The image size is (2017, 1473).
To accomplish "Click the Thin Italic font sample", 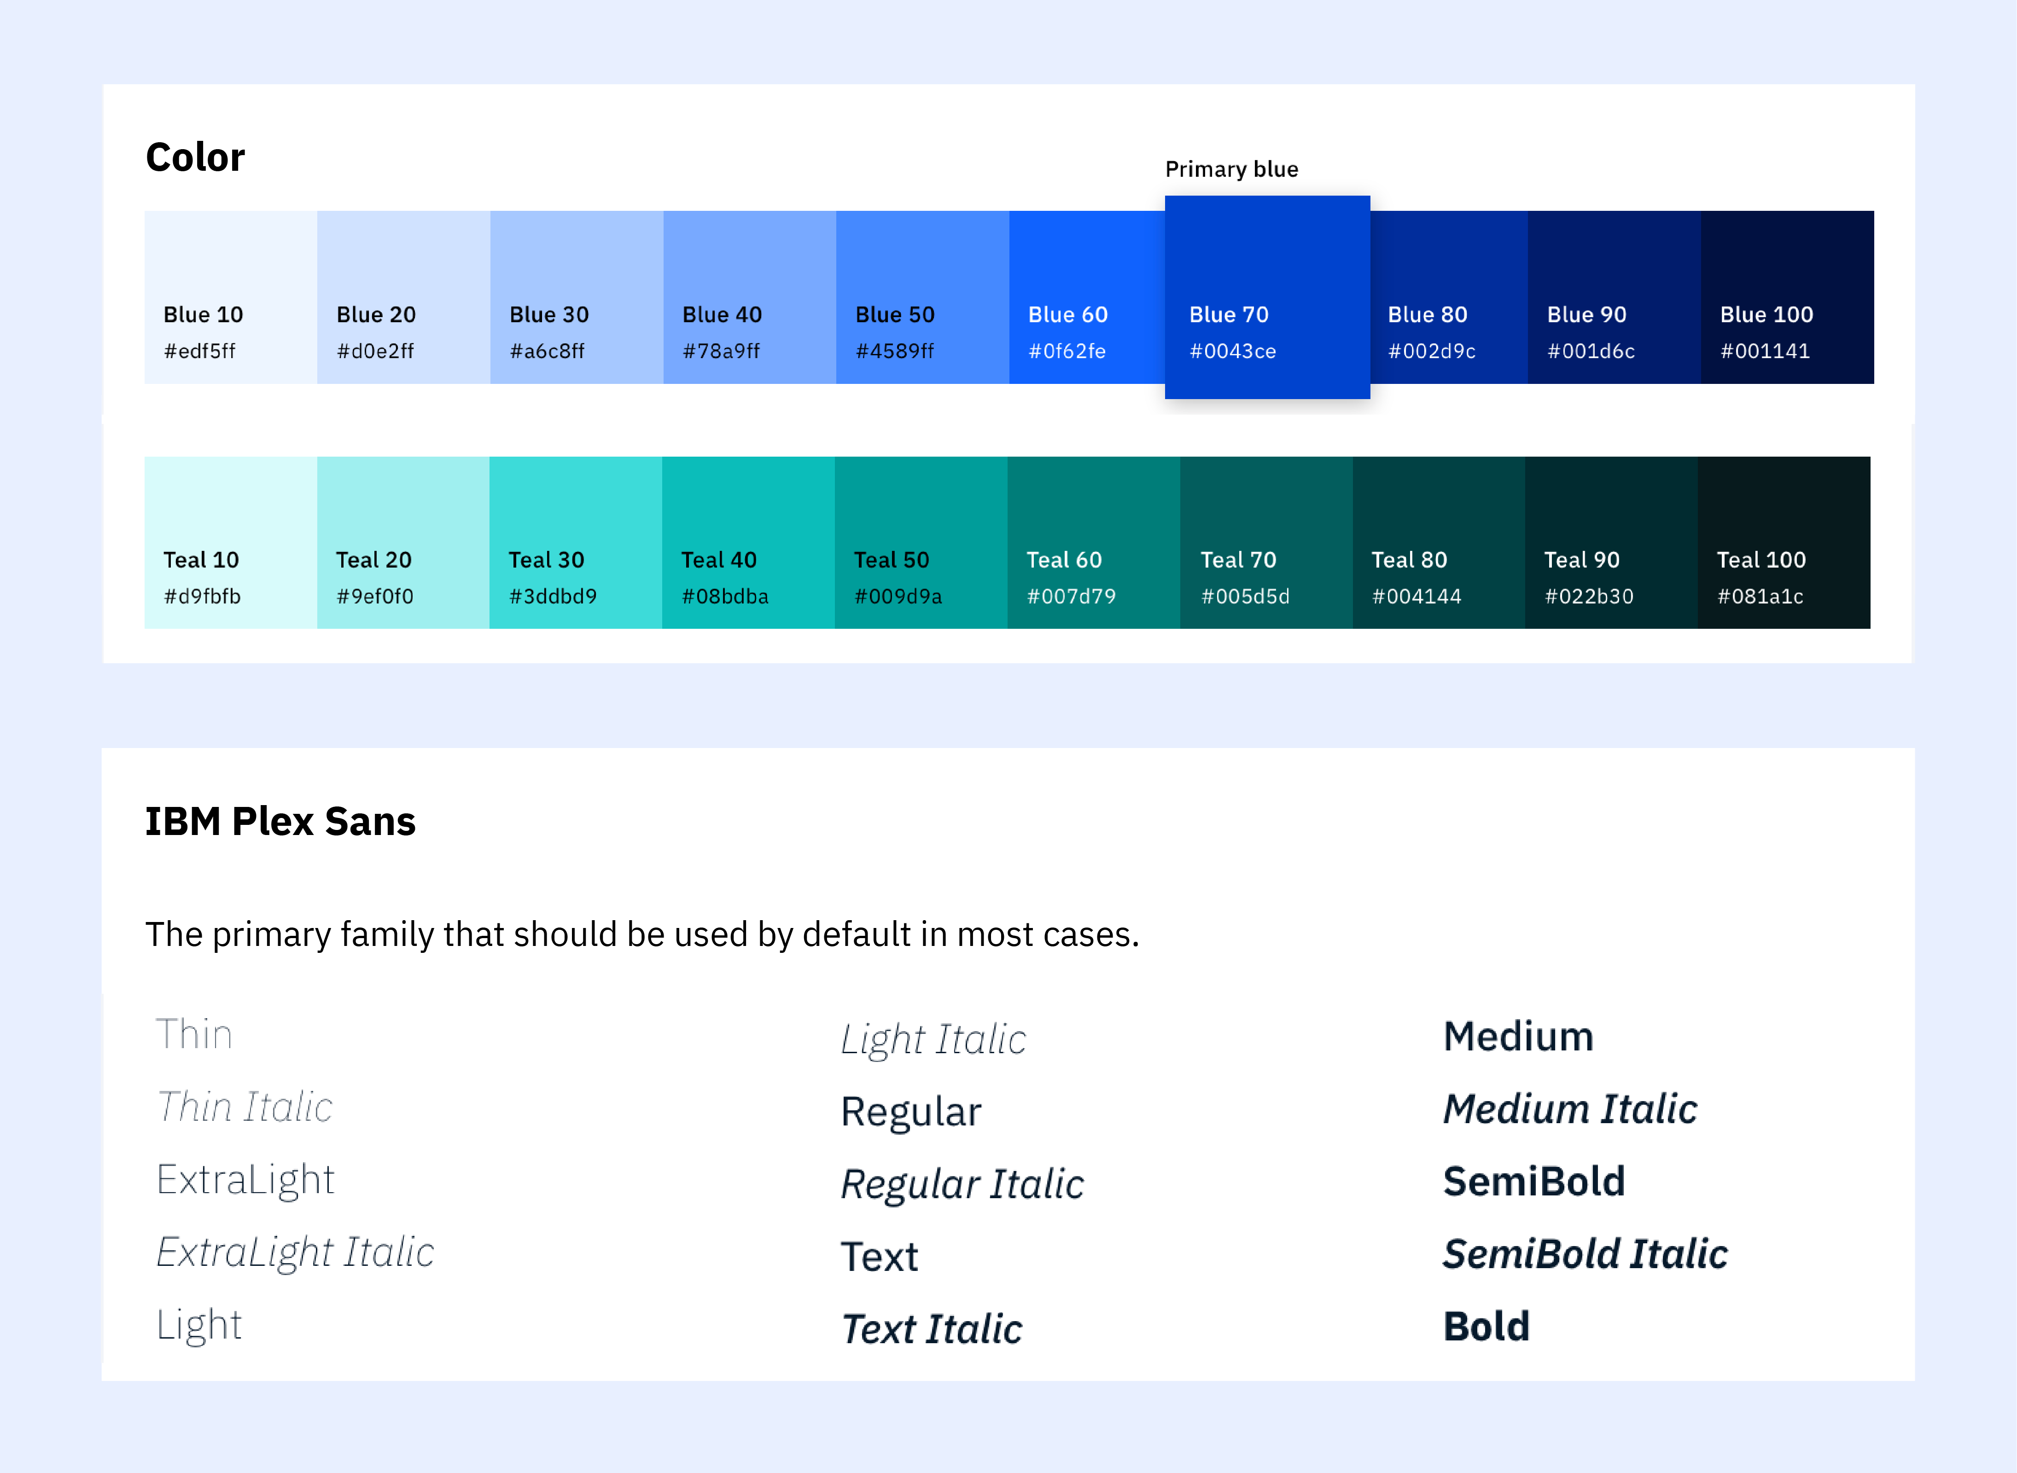I will tap(245, 1107).
